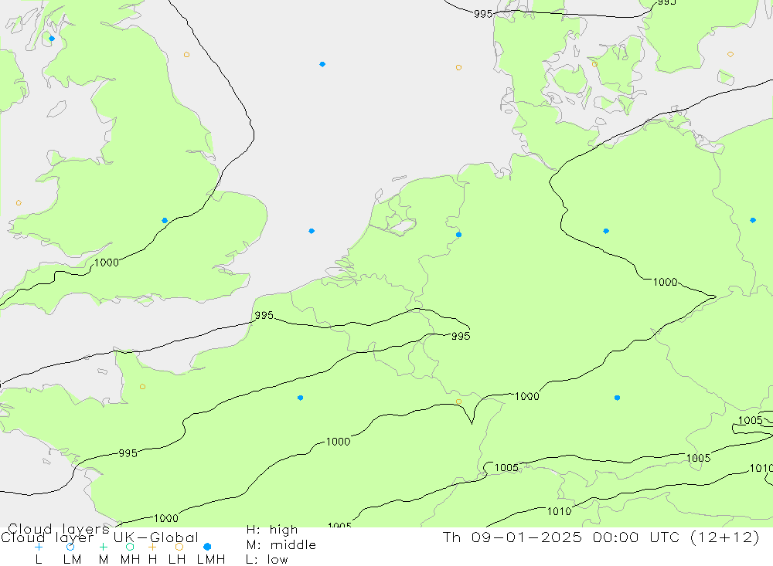
Task: Select the blue marker over Poland
Action: (x=753, y=220)
